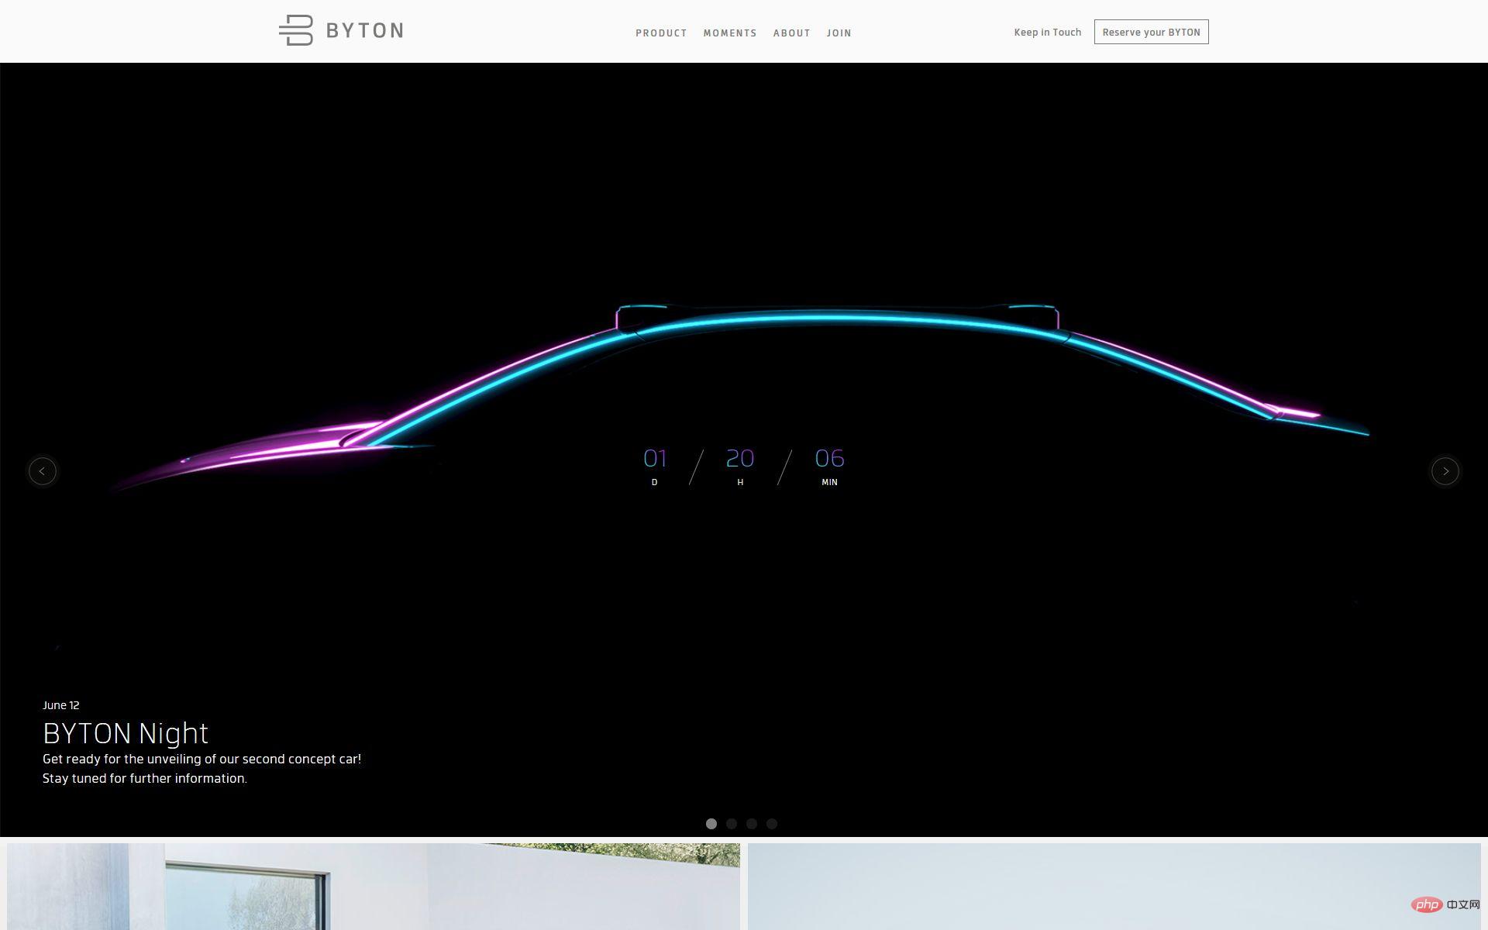Go to the JOIN page

(x=839, y=33)
